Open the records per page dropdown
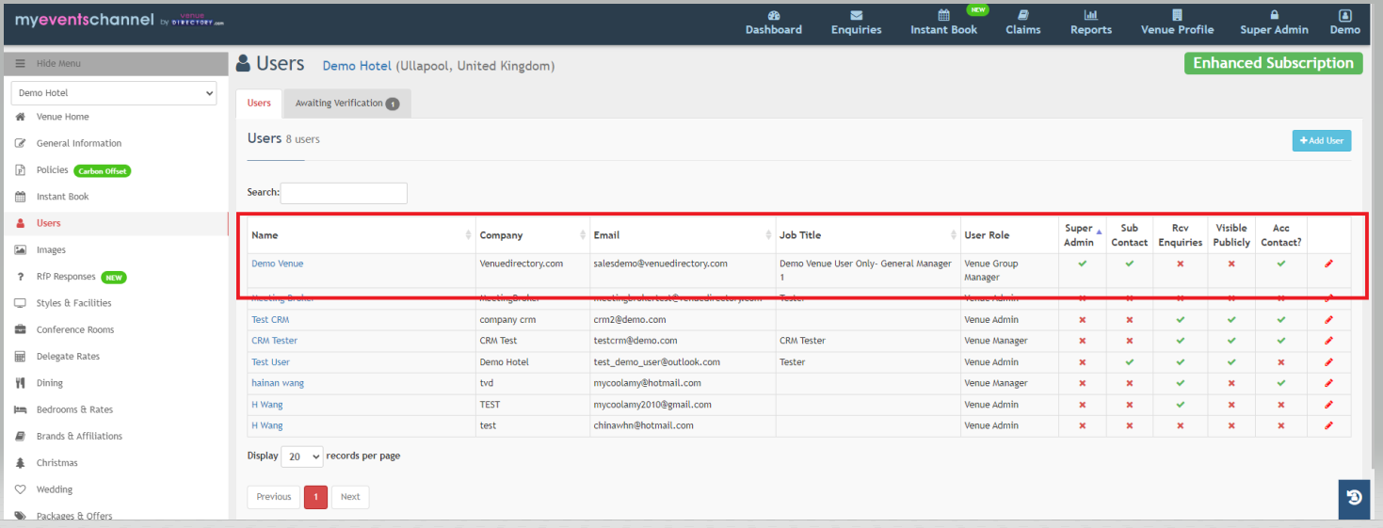1383x528 pixels. click(302, 456)
